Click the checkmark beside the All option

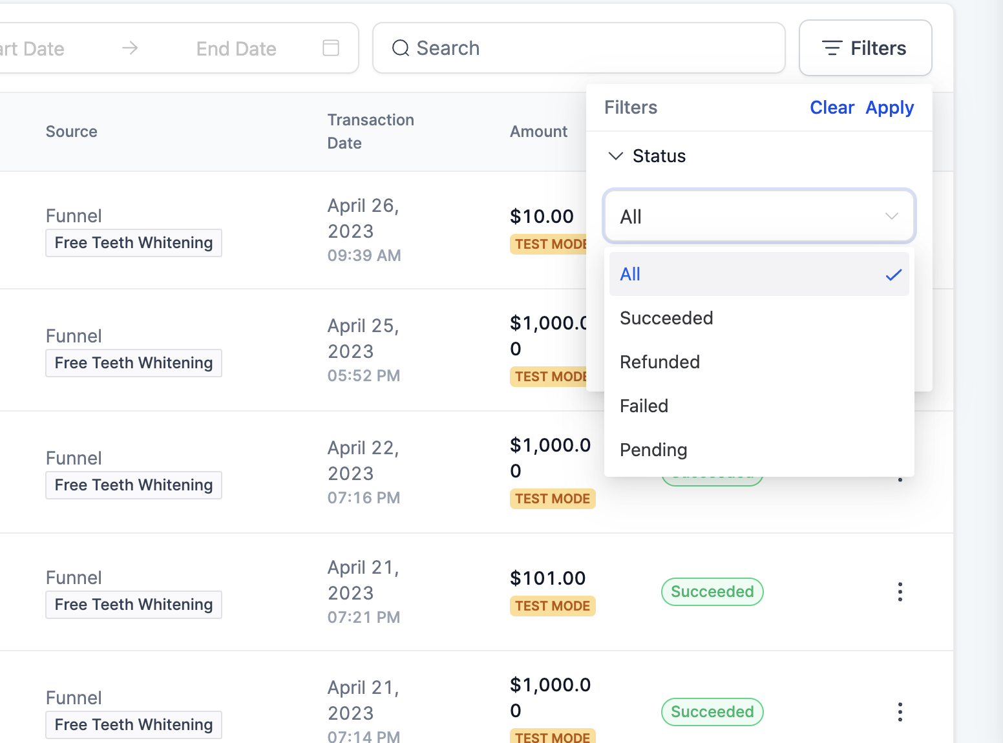(894, 275)
